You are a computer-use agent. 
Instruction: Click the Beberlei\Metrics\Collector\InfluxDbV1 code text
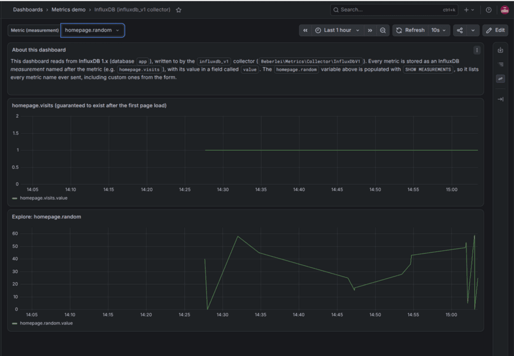tap(311, 61)
